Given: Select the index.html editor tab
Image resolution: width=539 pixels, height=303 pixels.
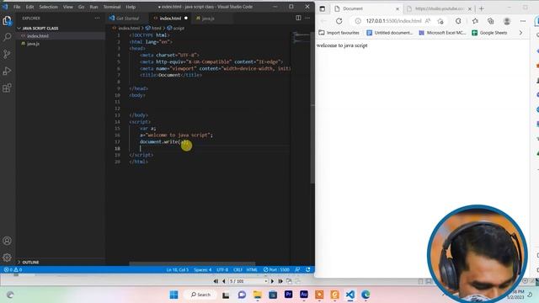Looking at the screenshot, I should (x=170, y=19).
